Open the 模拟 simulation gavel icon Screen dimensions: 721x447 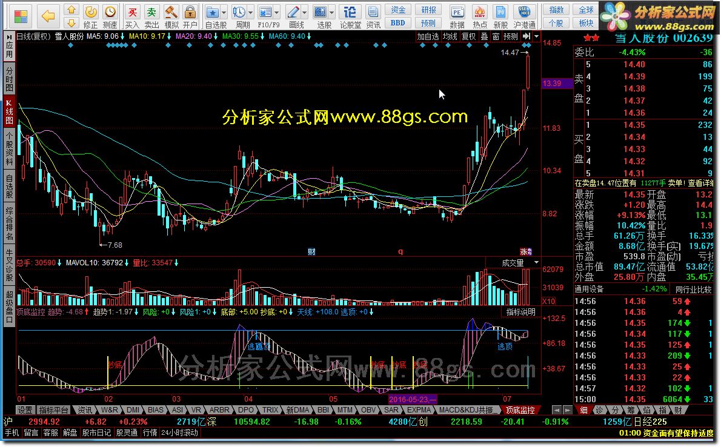(x=171, y=16)
